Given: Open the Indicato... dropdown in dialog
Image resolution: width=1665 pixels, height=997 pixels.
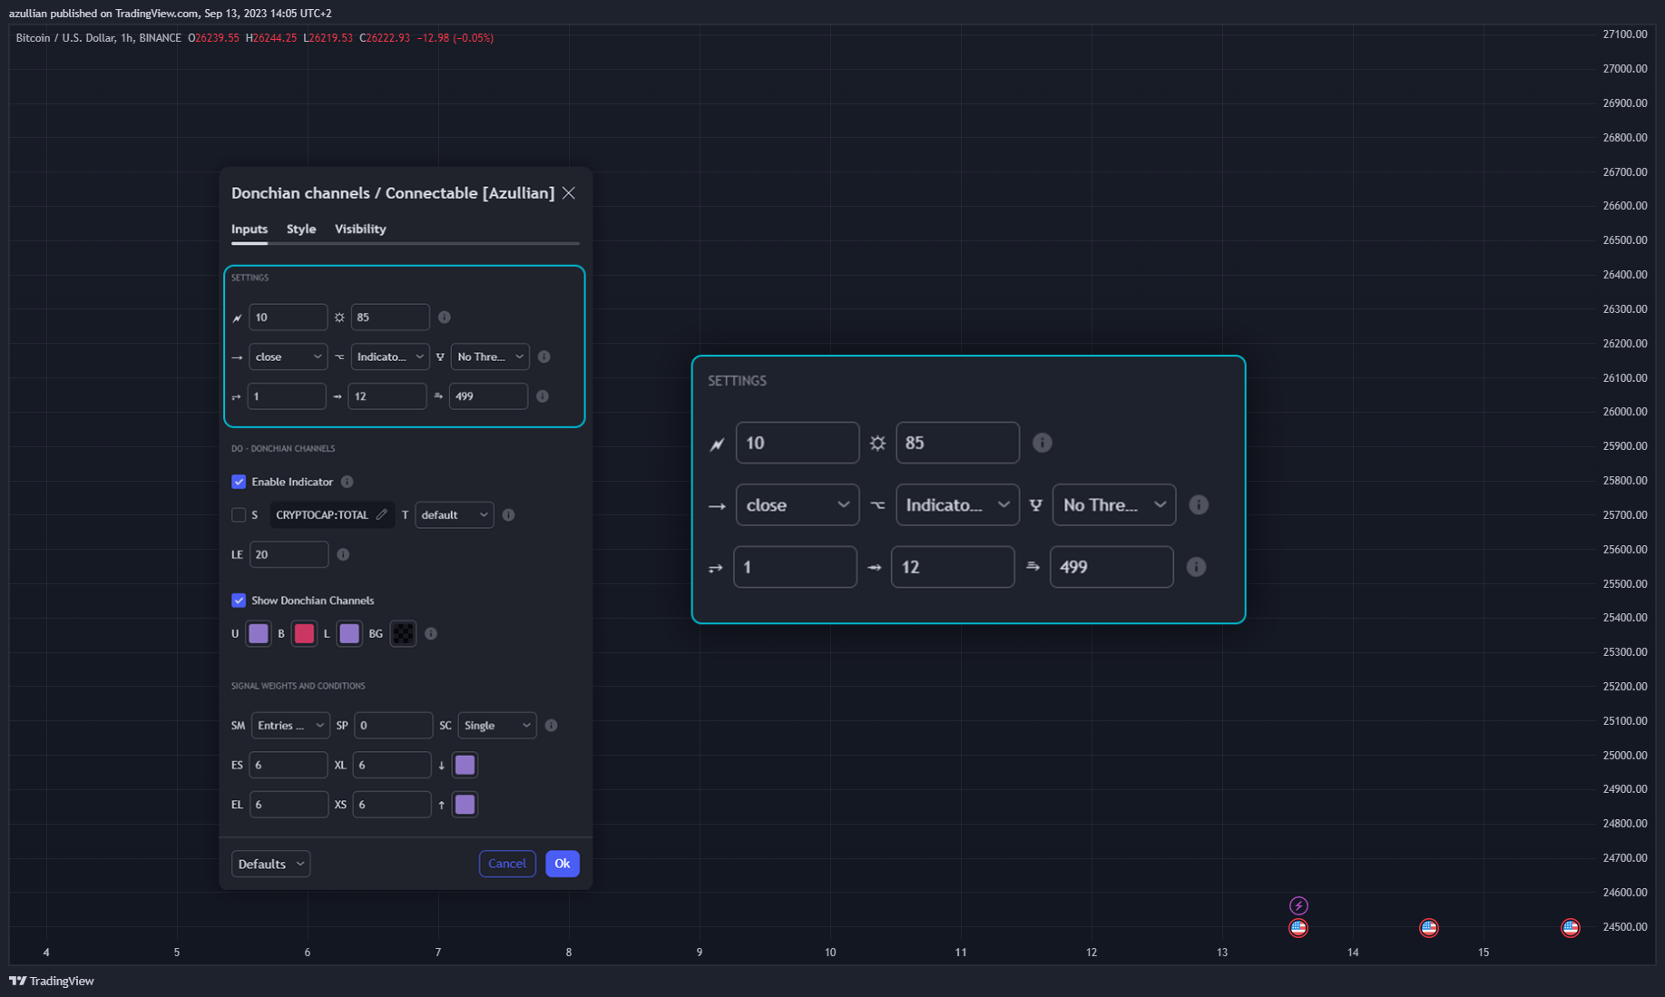Looking at the screenshot, I should tap(389, 357).
